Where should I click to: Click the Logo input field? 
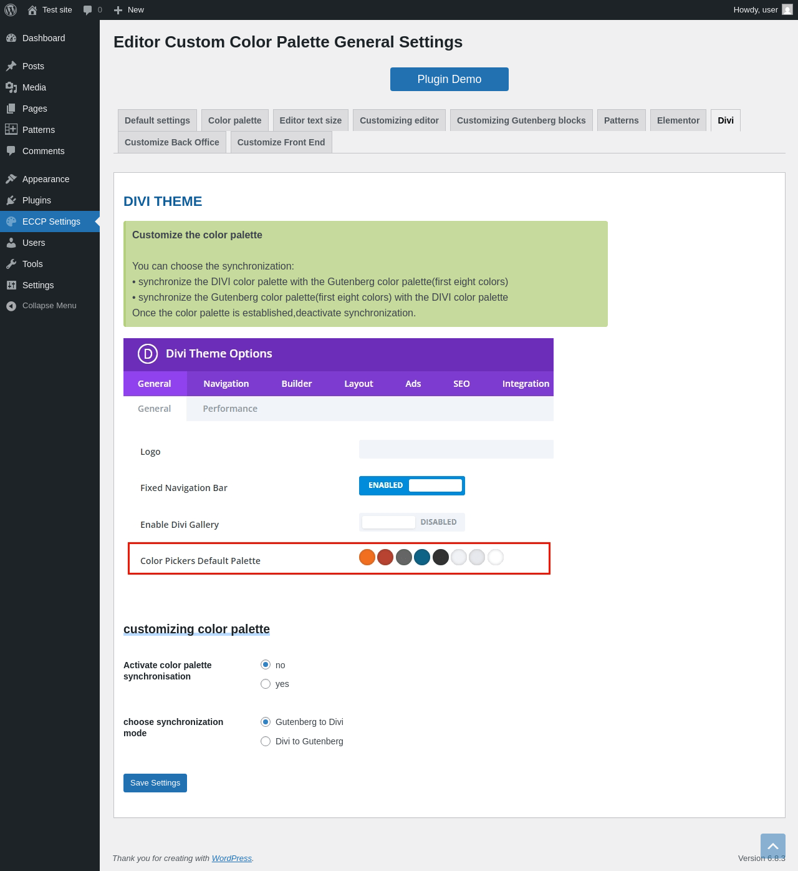456,449
